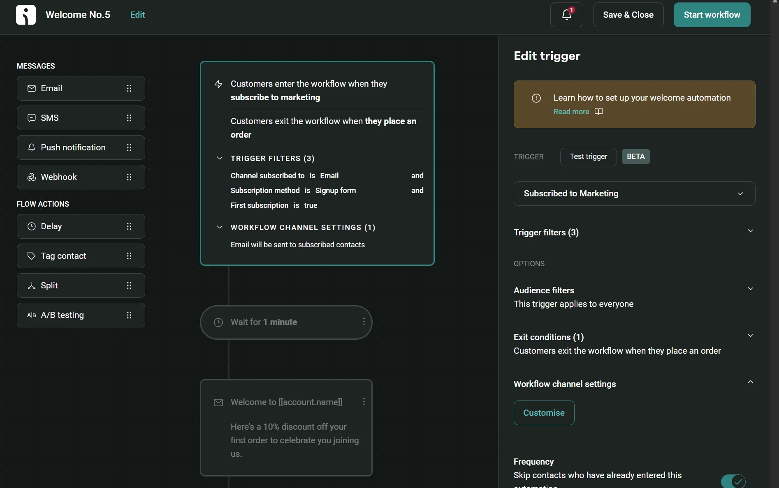Collapse the Trigger Filters (3) section in node
This screenshot has height=488, width=779.
pos(220,158)
